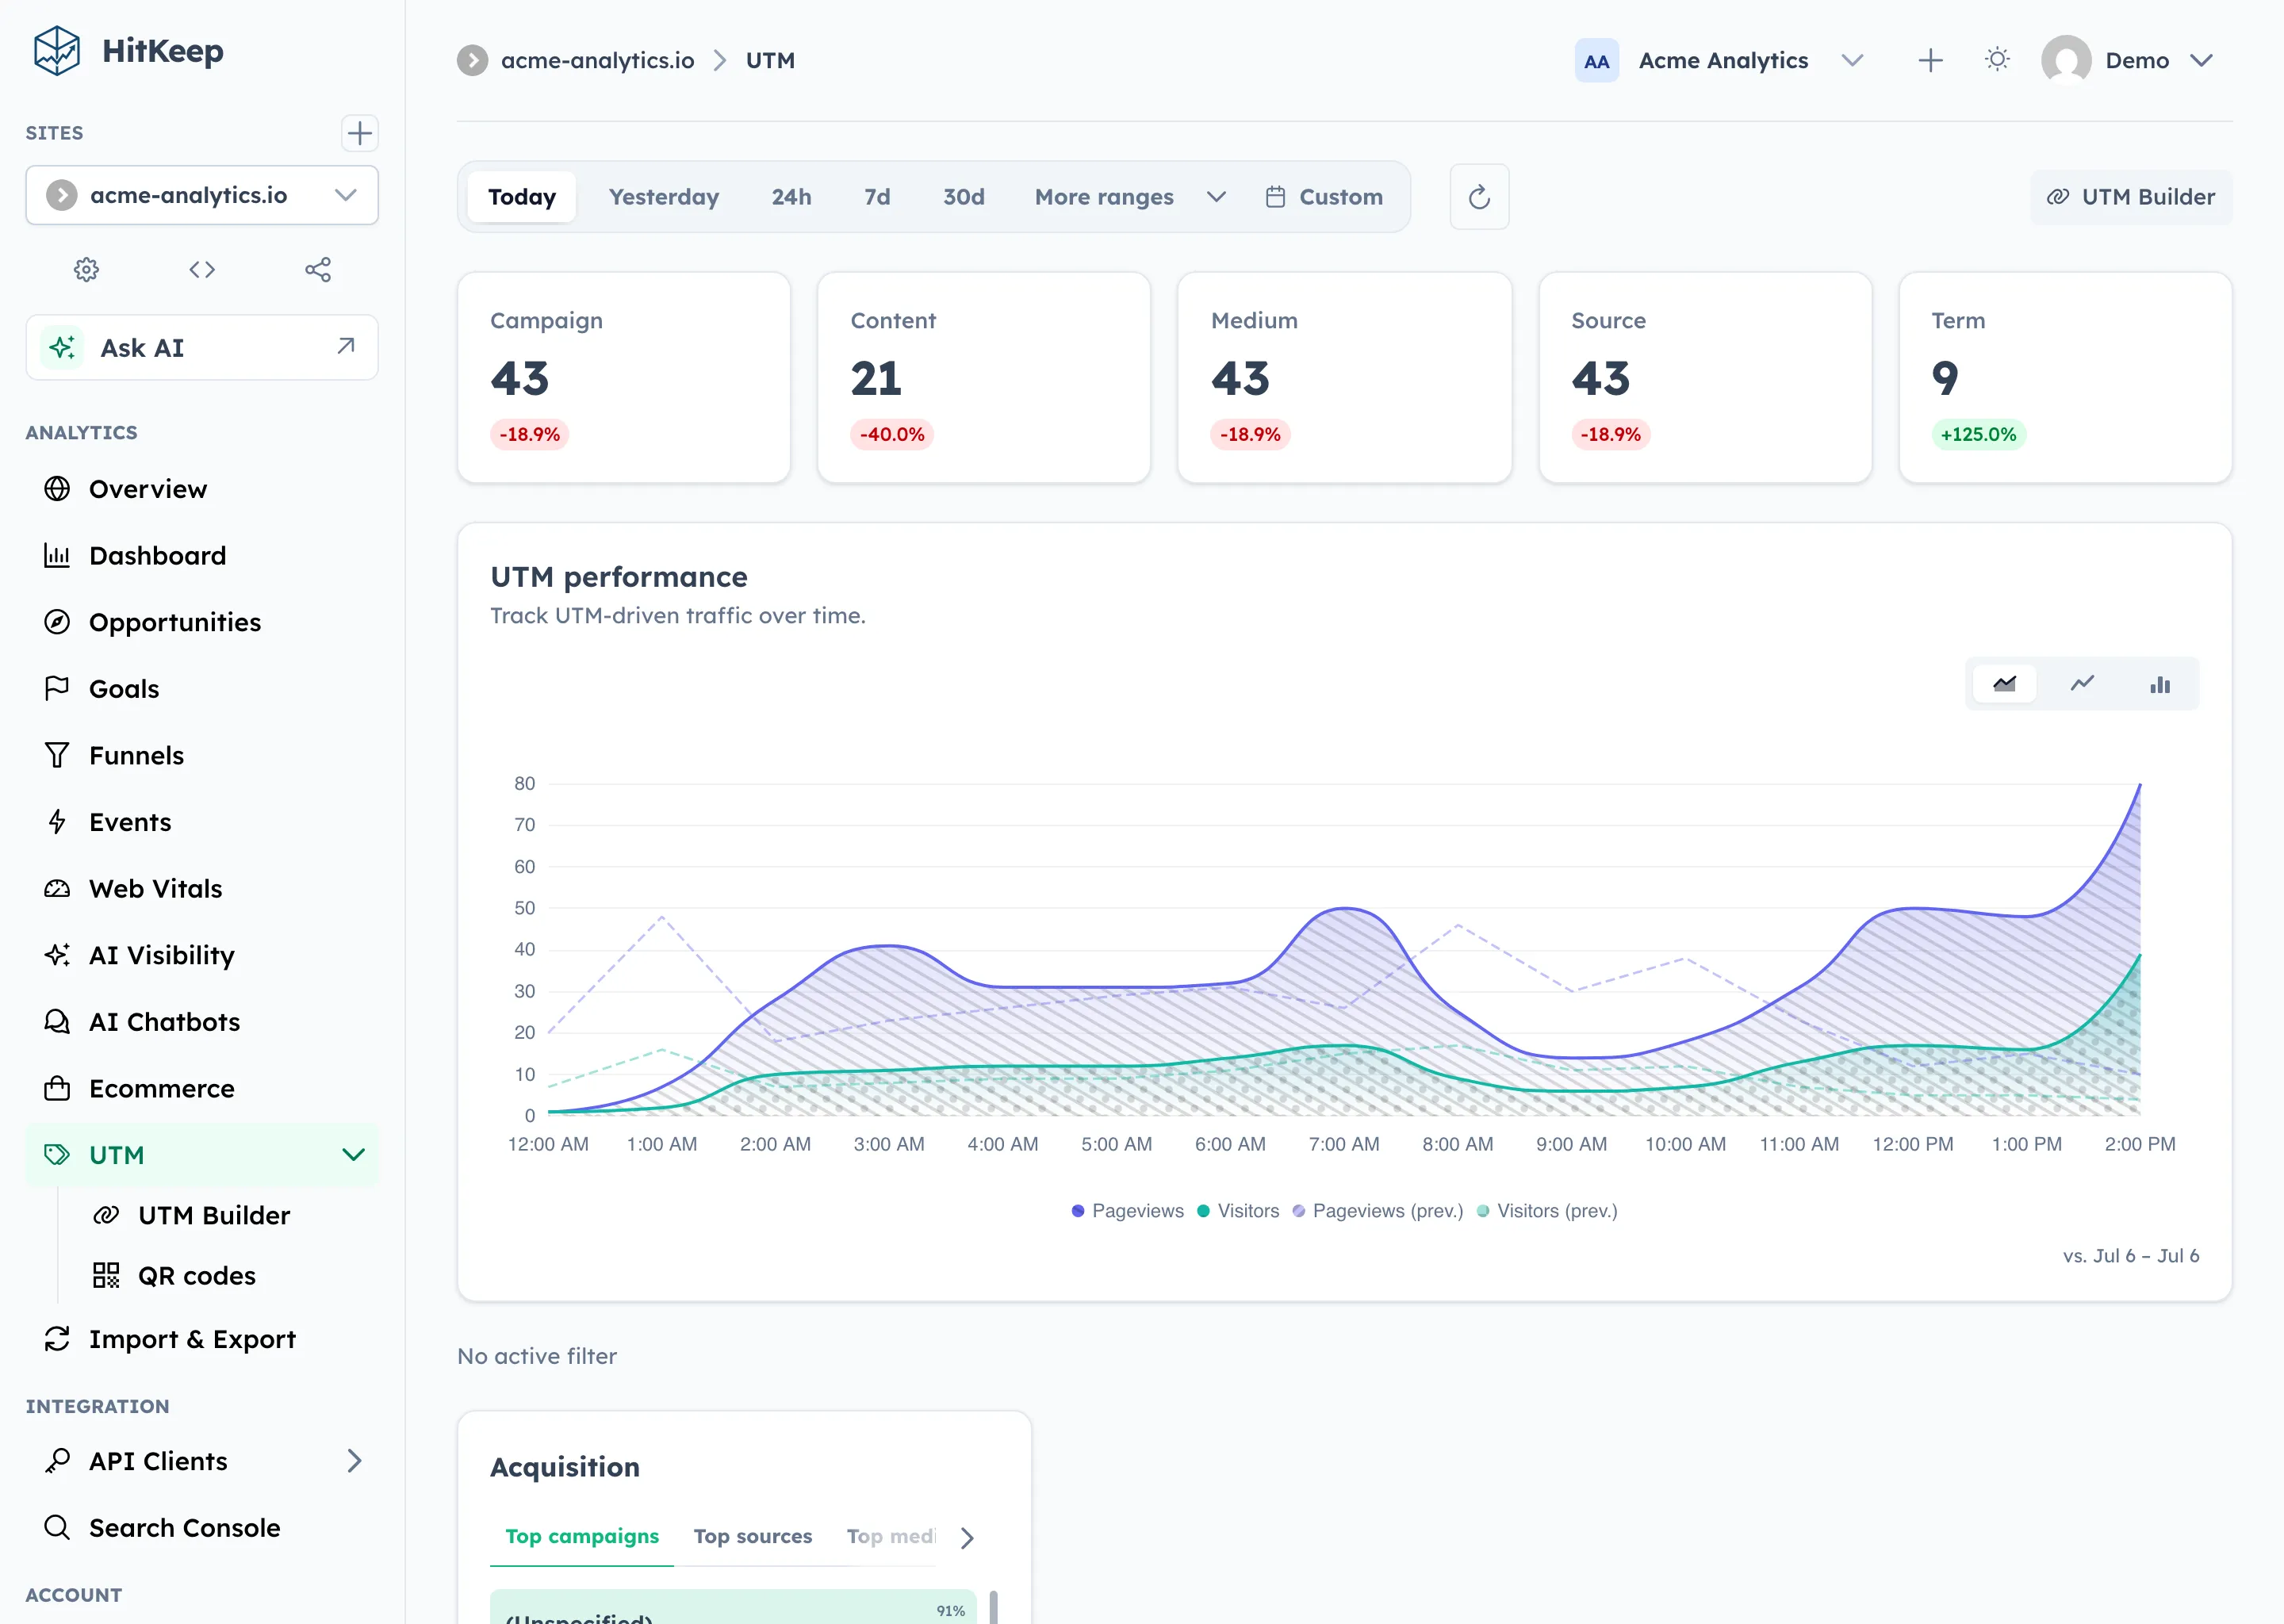Viewport: 2284px width, 1624px height.
Task: Click the HitKeep logo icon
Action: 56,51
